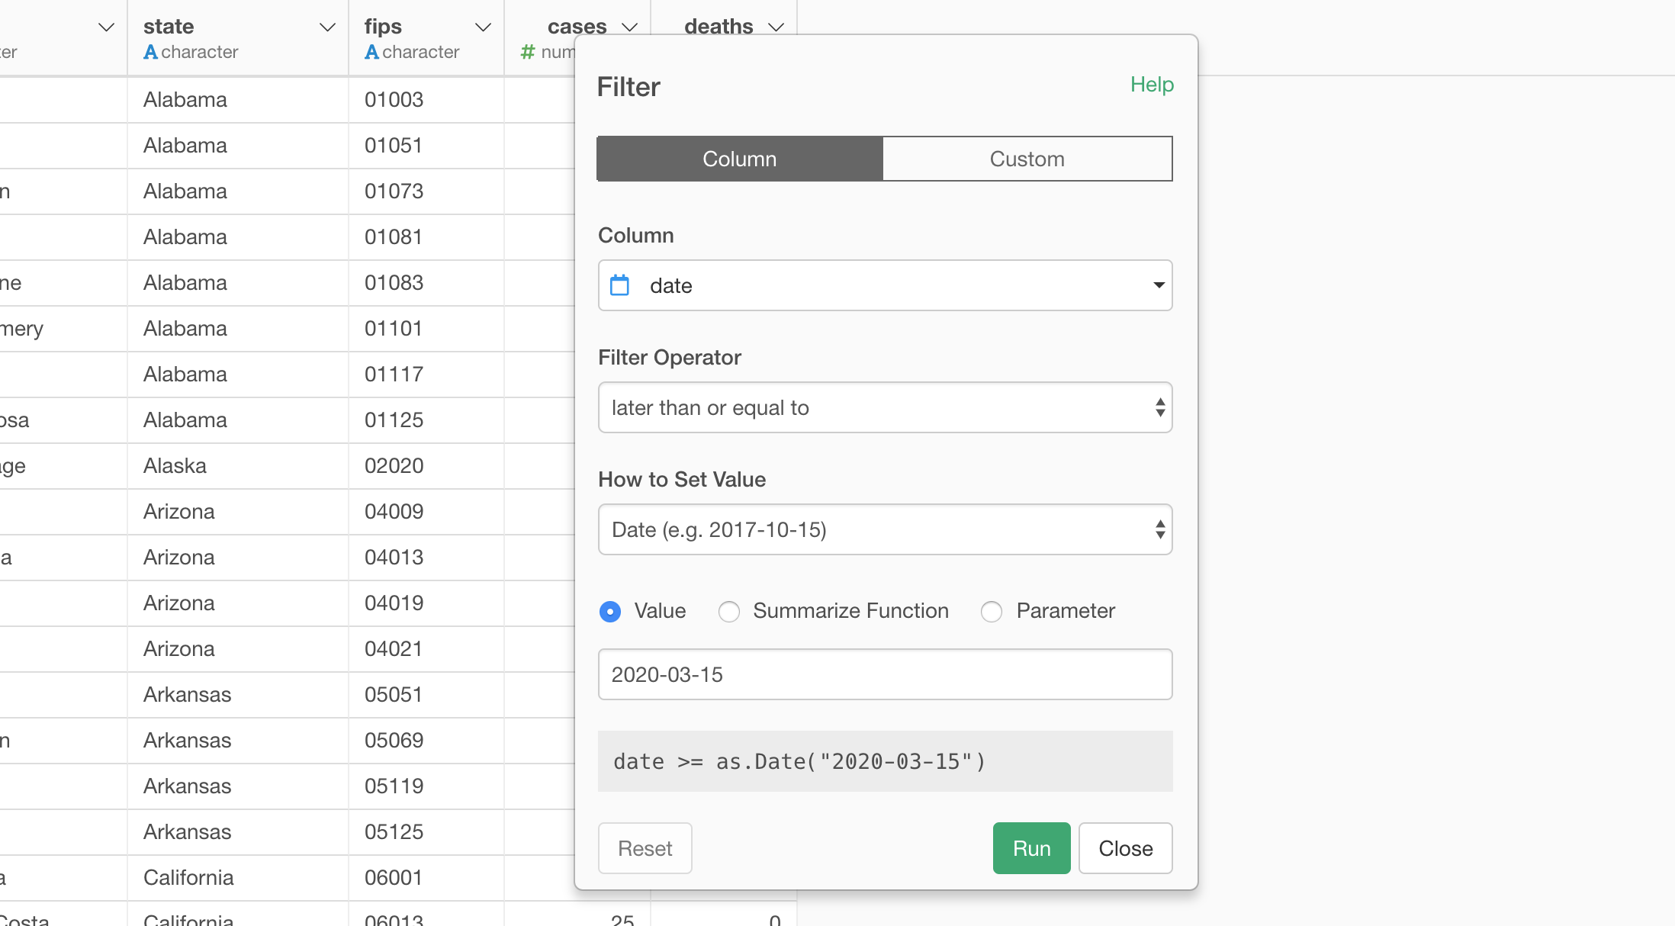Open the deaths column header menu chevron
Screen dimensions: 1675x926
tap(776, 27)
